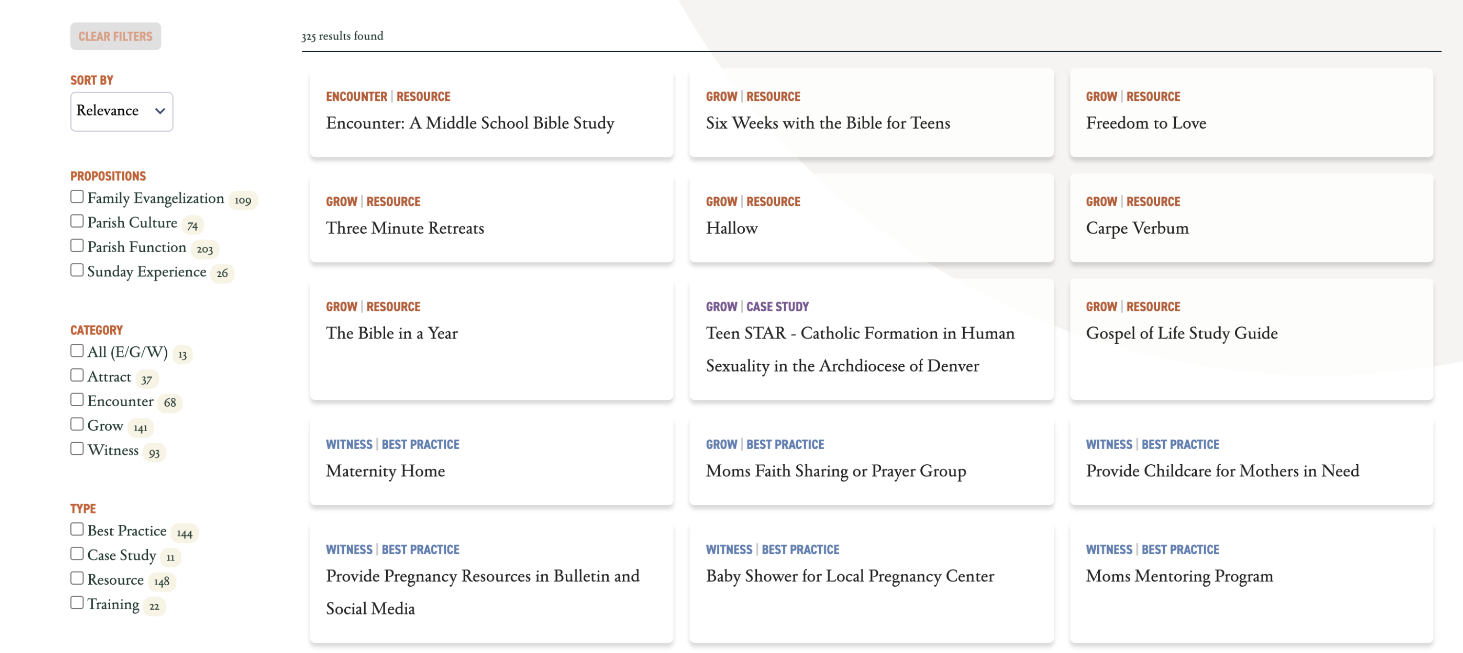Open Provide Pregnancy Resources in Bulletin card
This screenshot has height=653, width=1463.
491,582
